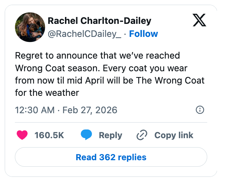
Task: Select the Copy link text
Action: 174,135
